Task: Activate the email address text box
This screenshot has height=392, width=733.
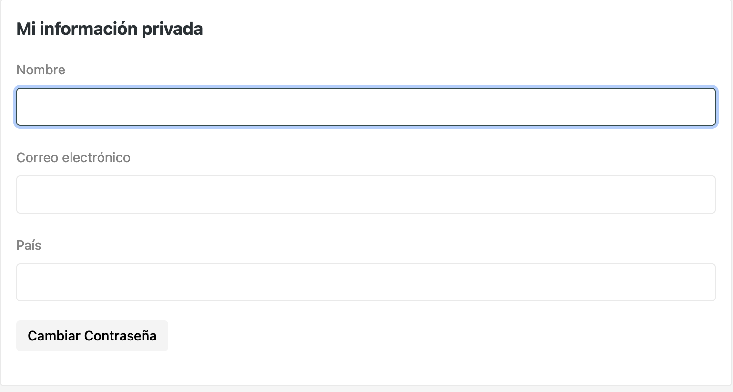Action: pyautogui.click(x=366, y=195)
